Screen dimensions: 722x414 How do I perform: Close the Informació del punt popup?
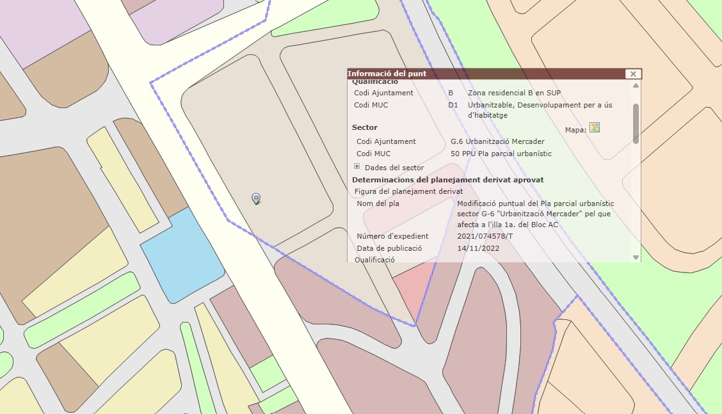(632, 74)
